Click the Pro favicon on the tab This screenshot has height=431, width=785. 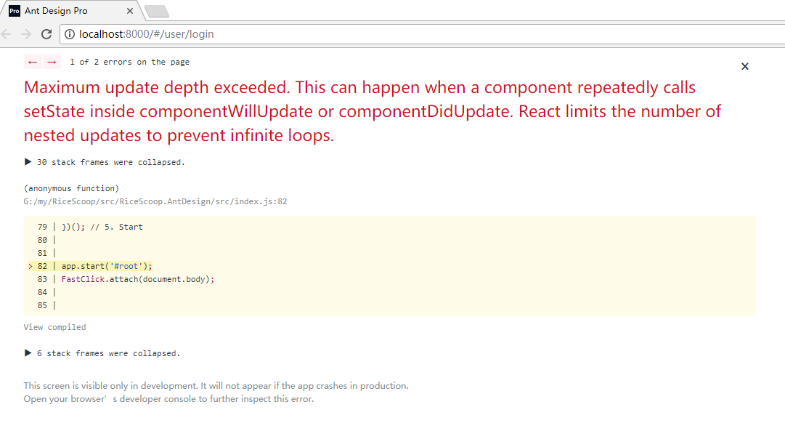(15, 10)
